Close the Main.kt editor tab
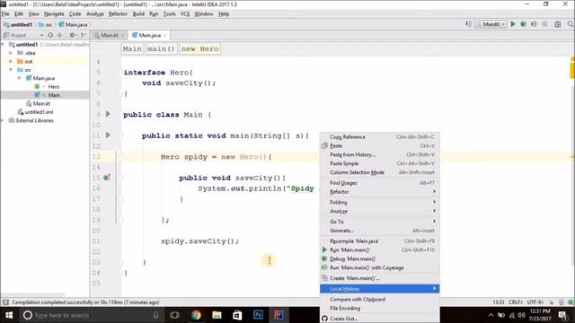The width and height of the screenshot is (575, 323). click(122, 35)
